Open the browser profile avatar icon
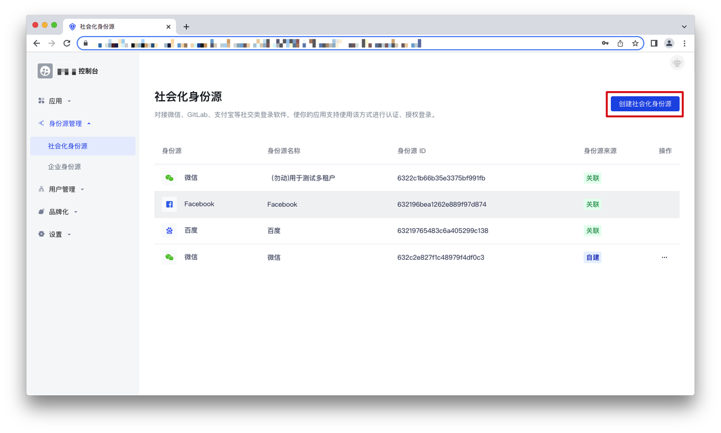This screenshot has width=721, height=433. 669,43
